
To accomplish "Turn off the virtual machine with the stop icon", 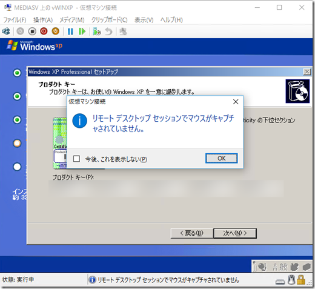I will pos(32,32).
